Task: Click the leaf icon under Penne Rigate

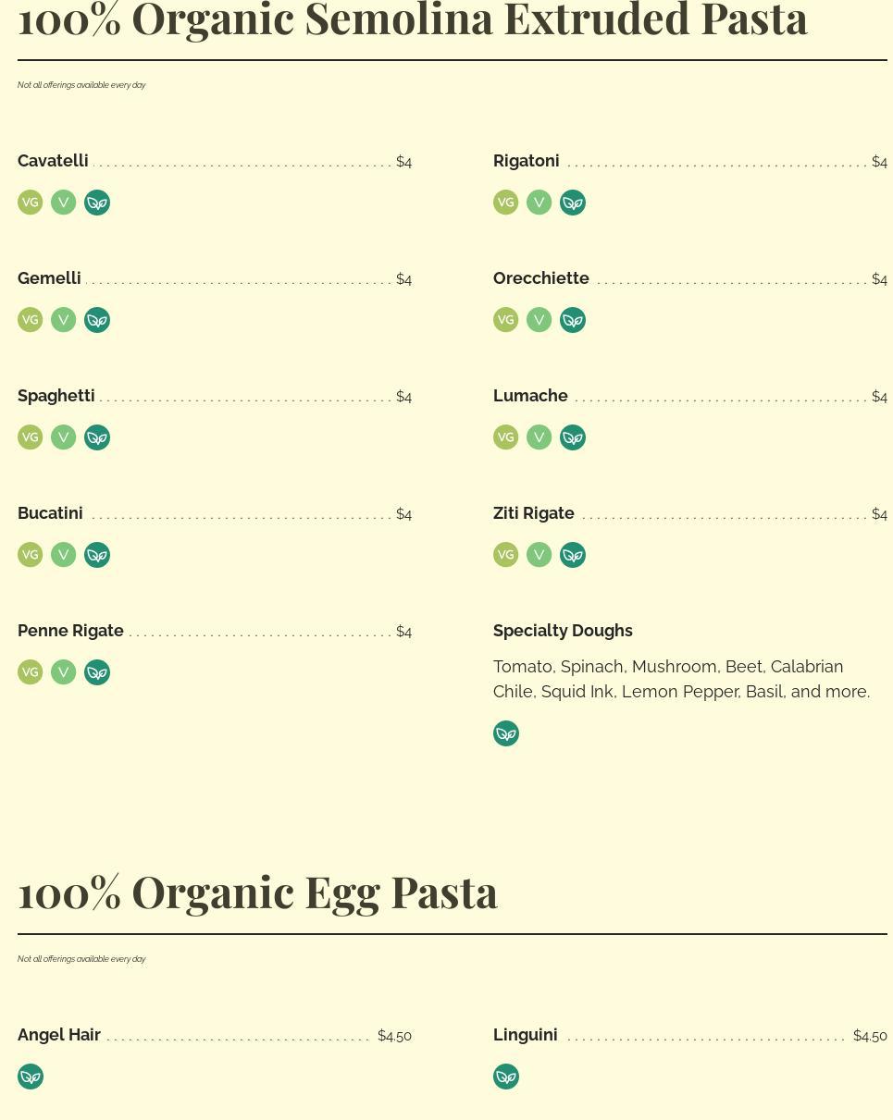Action: pyautogui.click(x=97, y=672)
